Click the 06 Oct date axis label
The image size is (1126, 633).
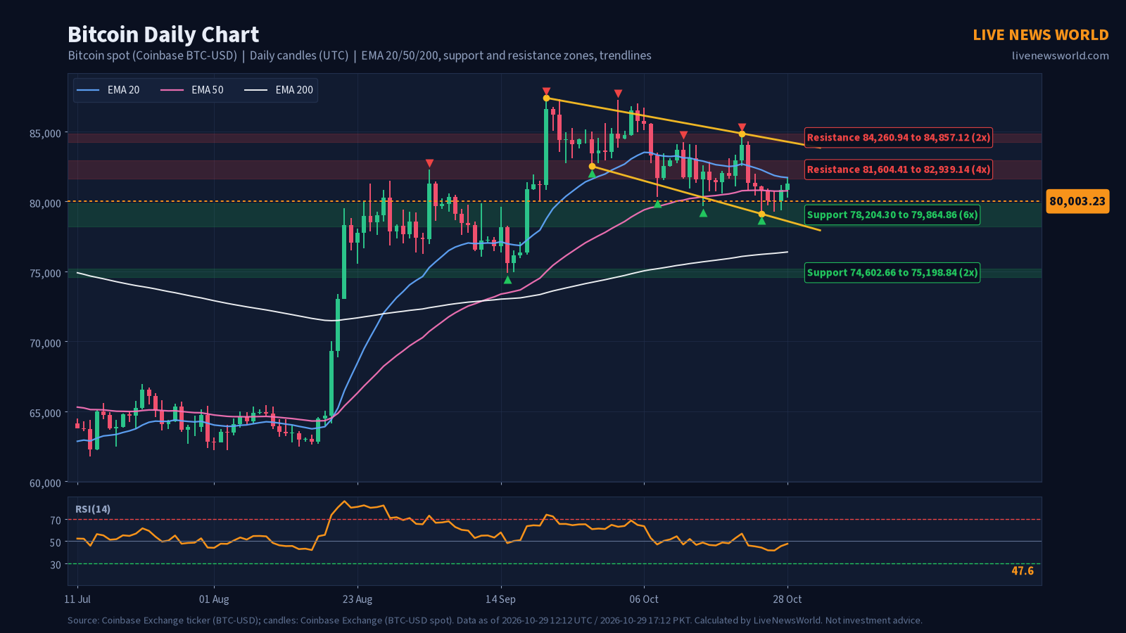click(644, 599)
